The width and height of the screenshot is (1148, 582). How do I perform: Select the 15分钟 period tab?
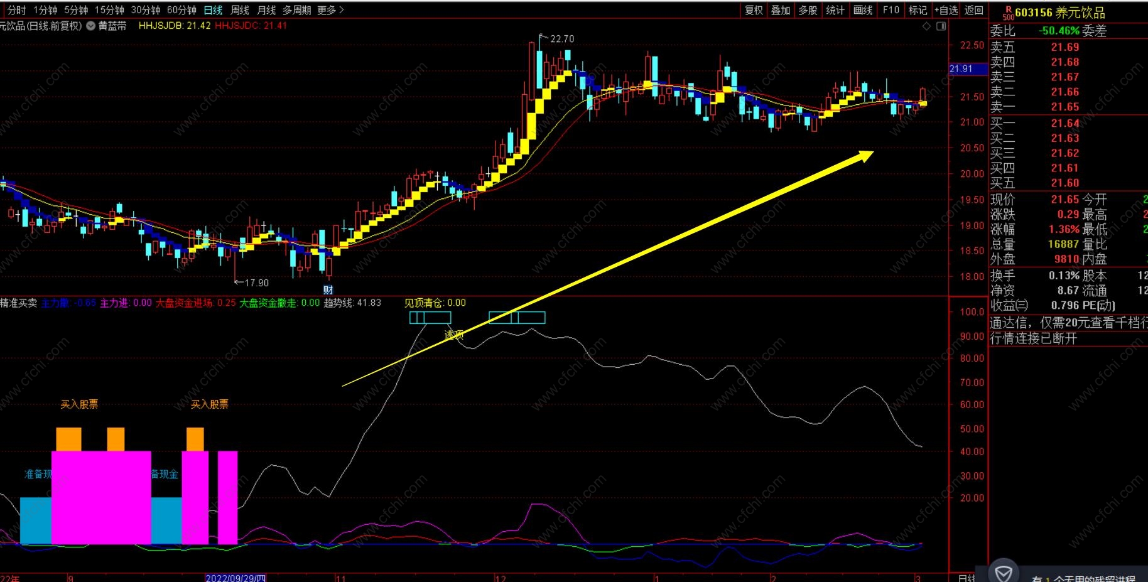(109, 10)
